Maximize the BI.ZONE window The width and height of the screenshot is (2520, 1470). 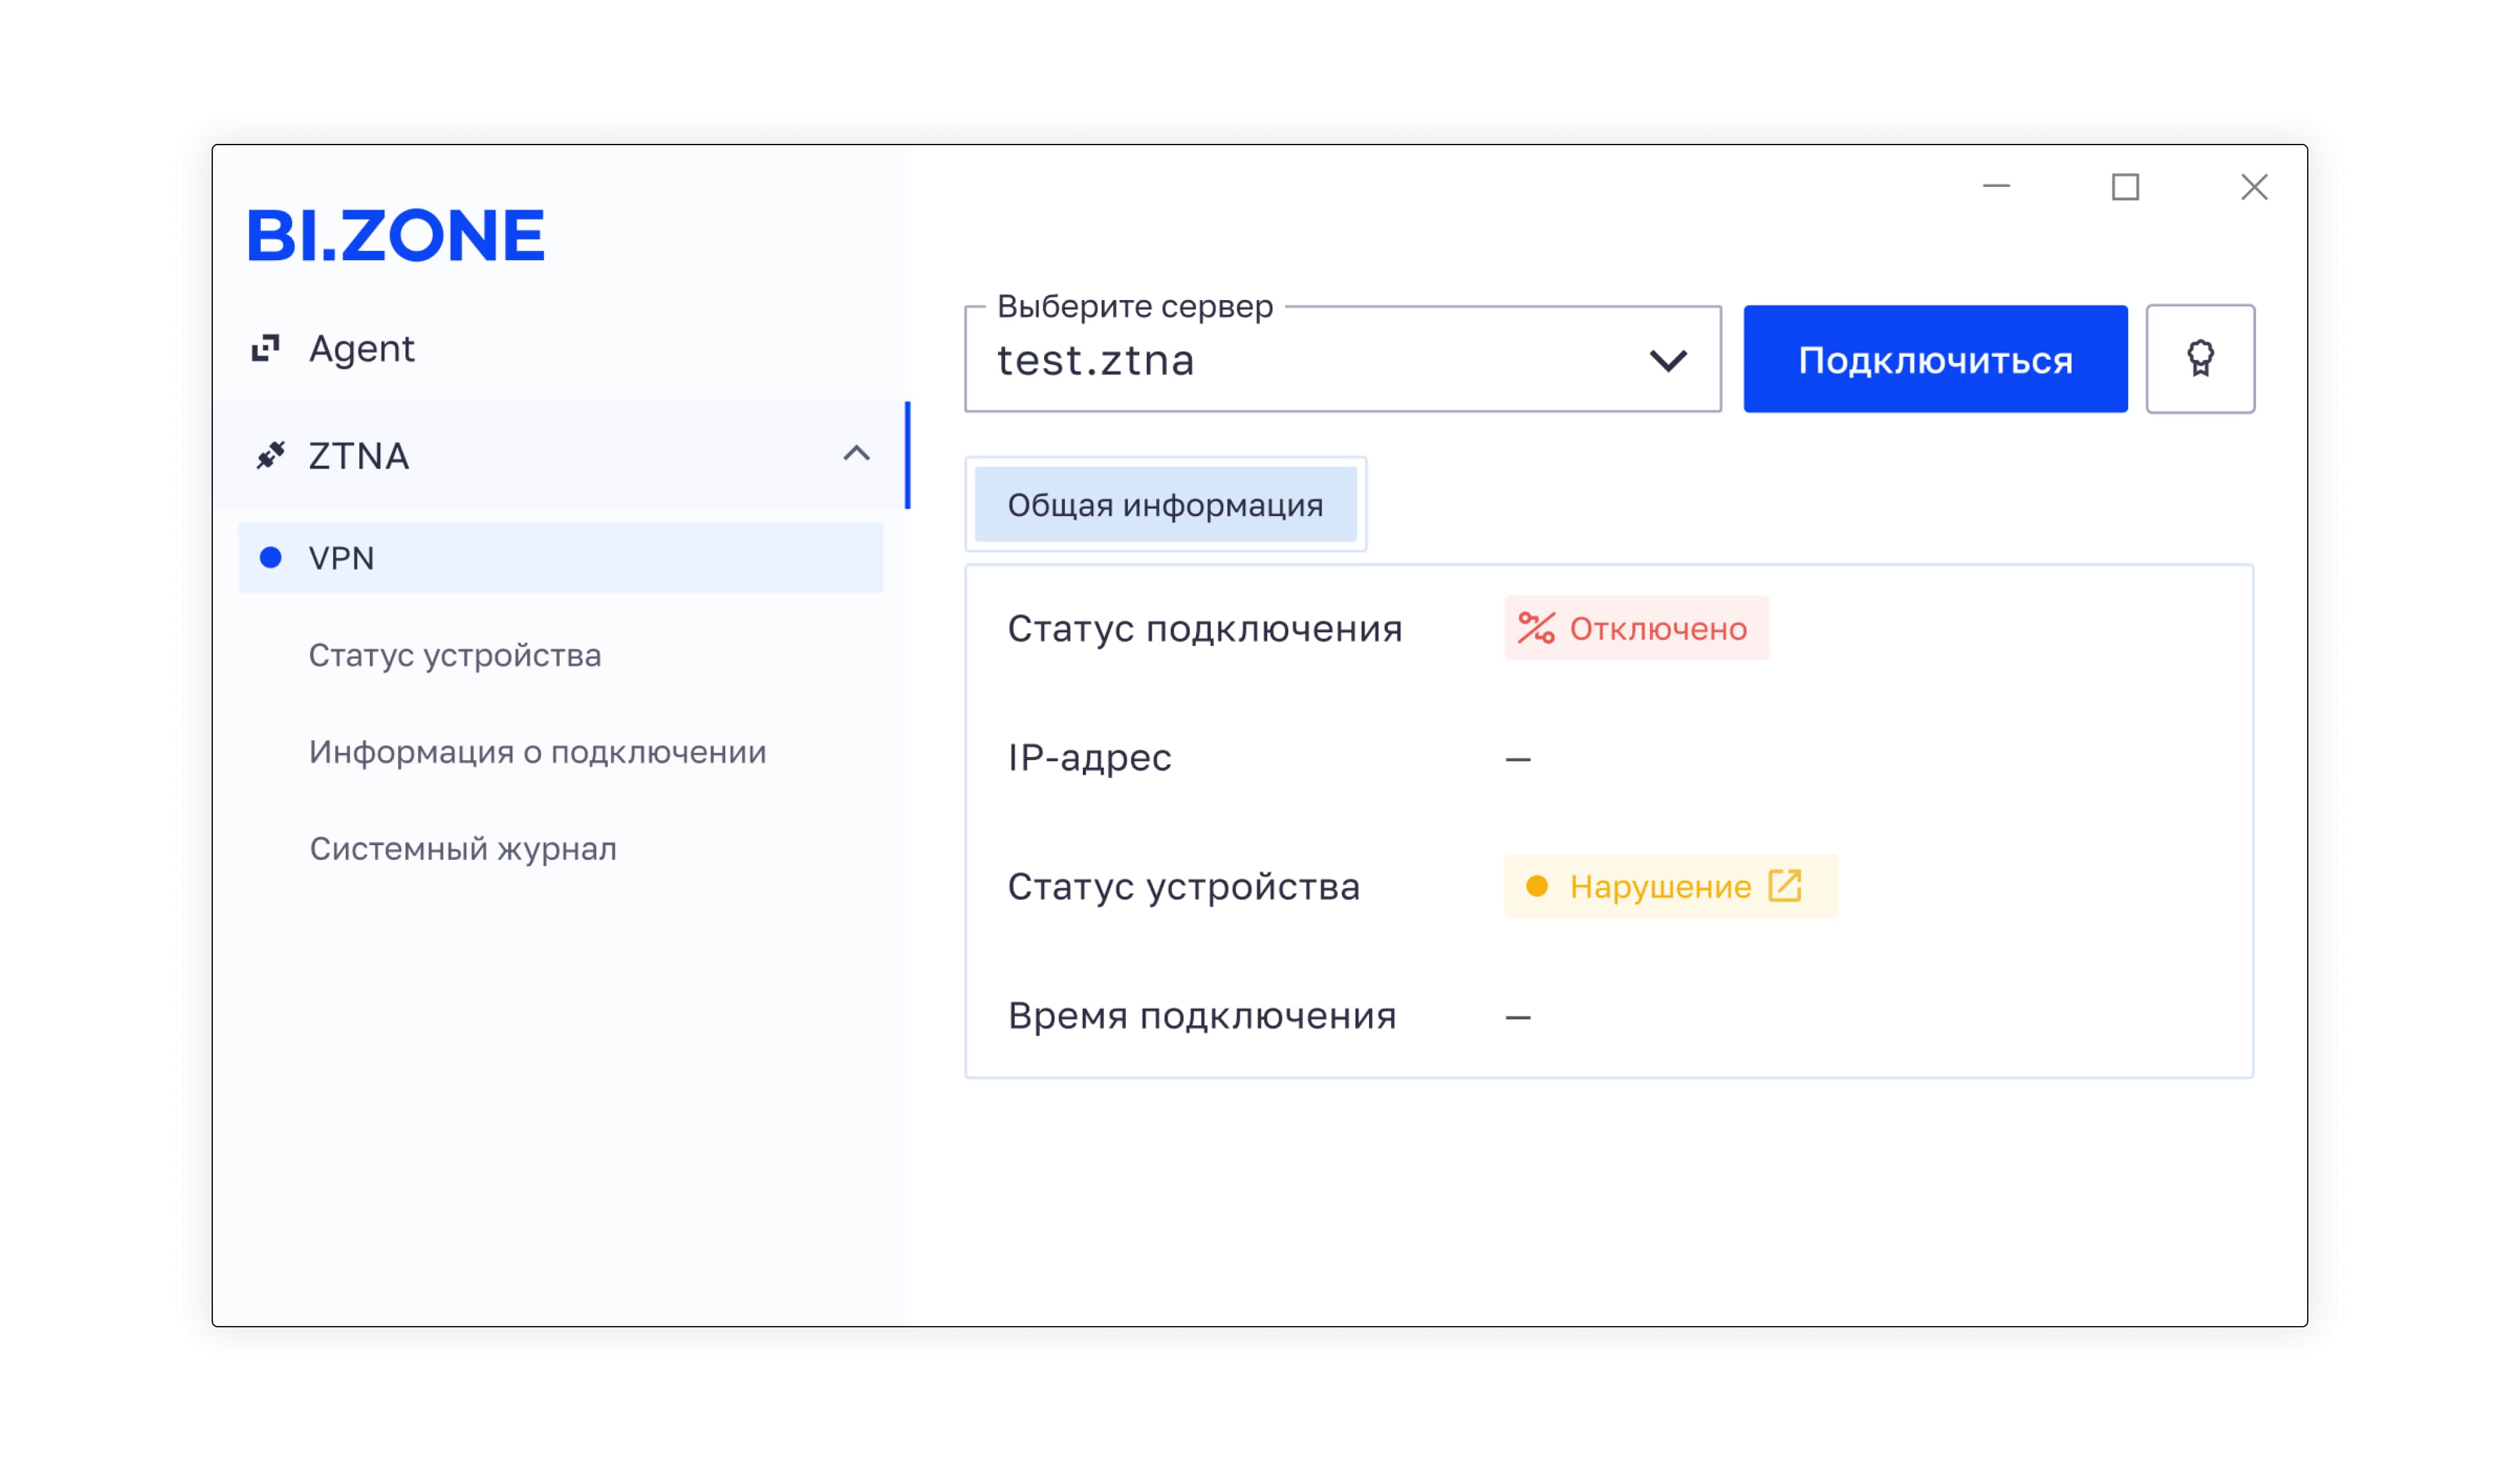[2125, 187]
